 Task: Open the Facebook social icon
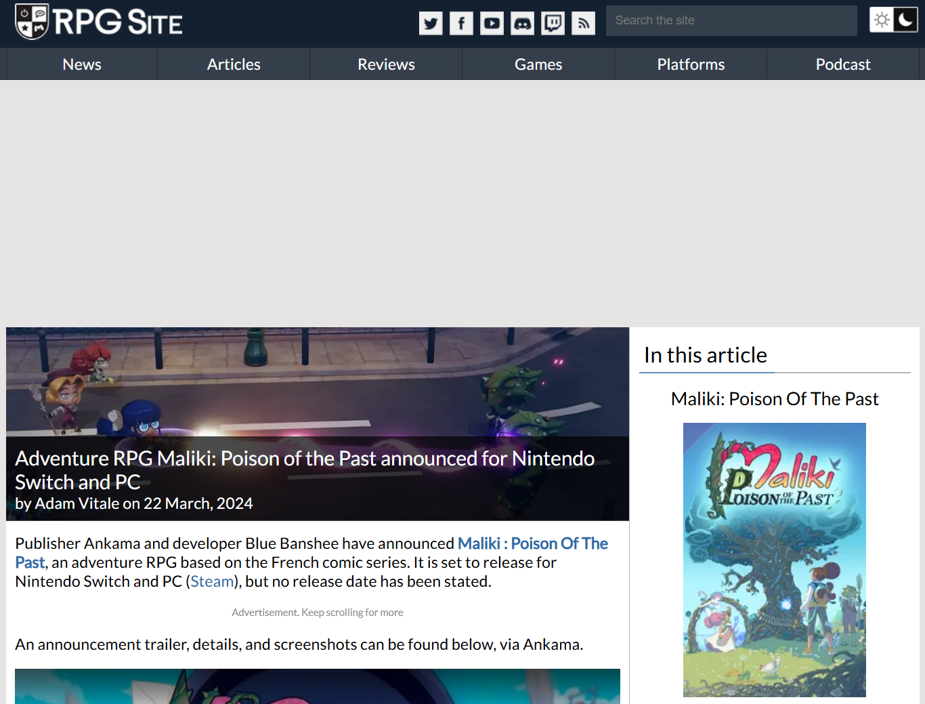[461, 23]
